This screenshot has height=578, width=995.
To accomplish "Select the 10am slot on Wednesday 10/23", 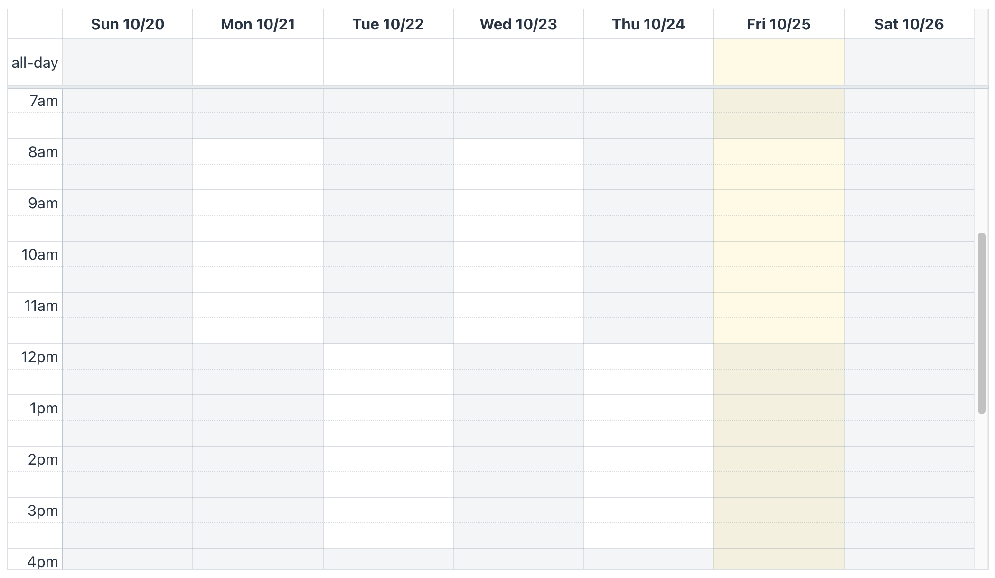I will tap(518, 254).
